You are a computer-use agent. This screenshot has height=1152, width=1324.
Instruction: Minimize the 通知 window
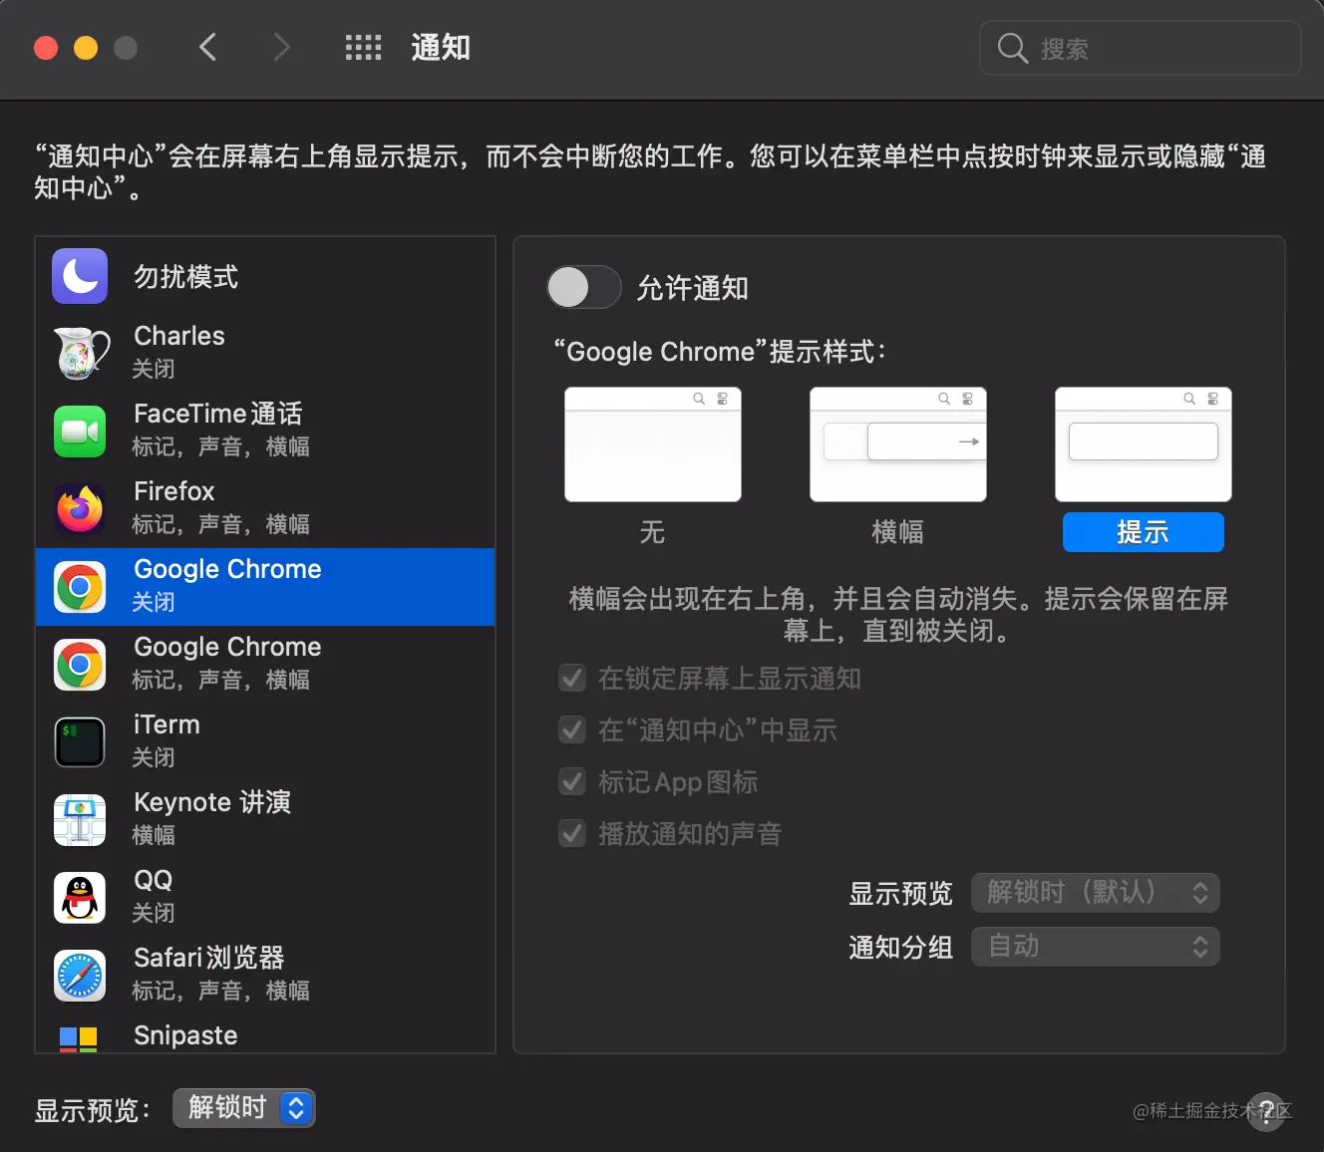[86, 48]
